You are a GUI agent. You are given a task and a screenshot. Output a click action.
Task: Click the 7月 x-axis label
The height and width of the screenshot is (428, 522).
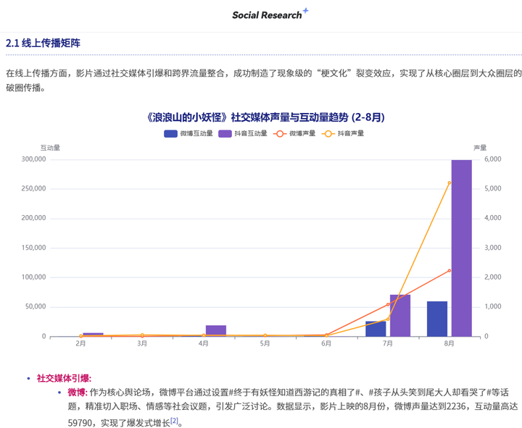tap(388, 343)
